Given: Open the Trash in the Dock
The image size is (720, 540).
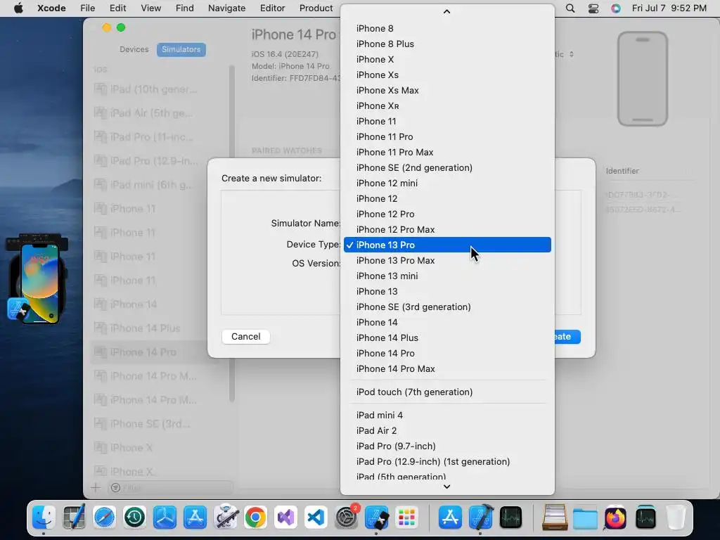Looking at the screenshot, I should [676, 517].
